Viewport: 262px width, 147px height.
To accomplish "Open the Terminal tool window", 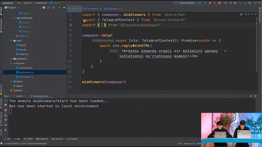I will click(57, 139).
